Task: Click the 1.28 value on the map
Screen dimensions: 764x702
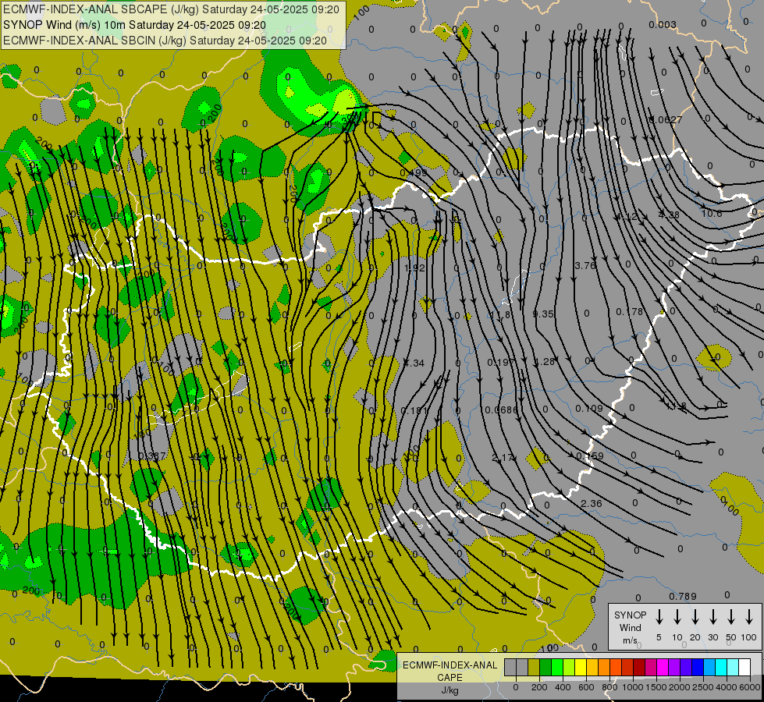Action: [544, 361]
